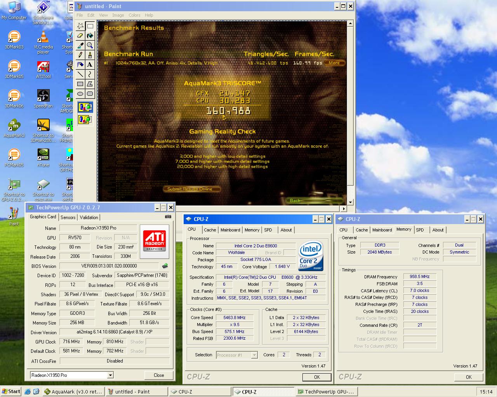Select the Pencil tool in Paint

[80, 55]
